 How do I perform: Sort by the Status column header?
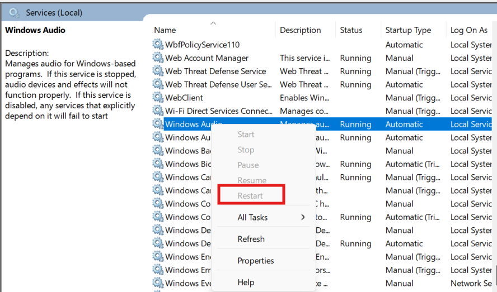tap(351, 30)
